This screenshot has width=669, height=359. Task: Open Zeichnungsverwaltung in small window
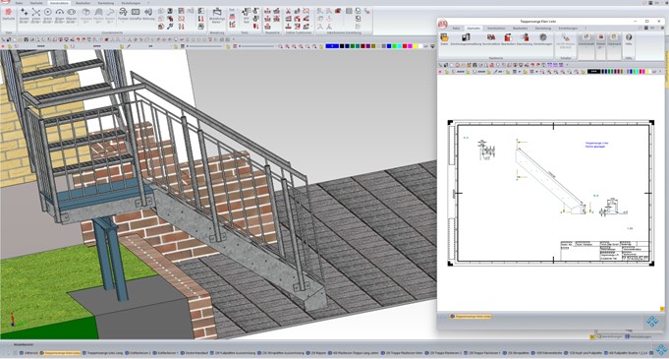coord(466,39)
